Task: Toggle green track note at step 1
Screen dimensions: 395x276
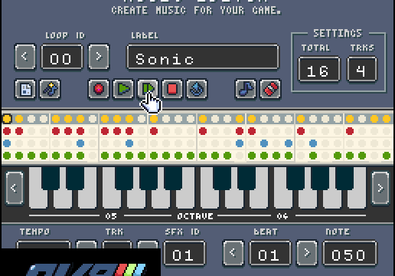Action: click(x=7, y=156)
